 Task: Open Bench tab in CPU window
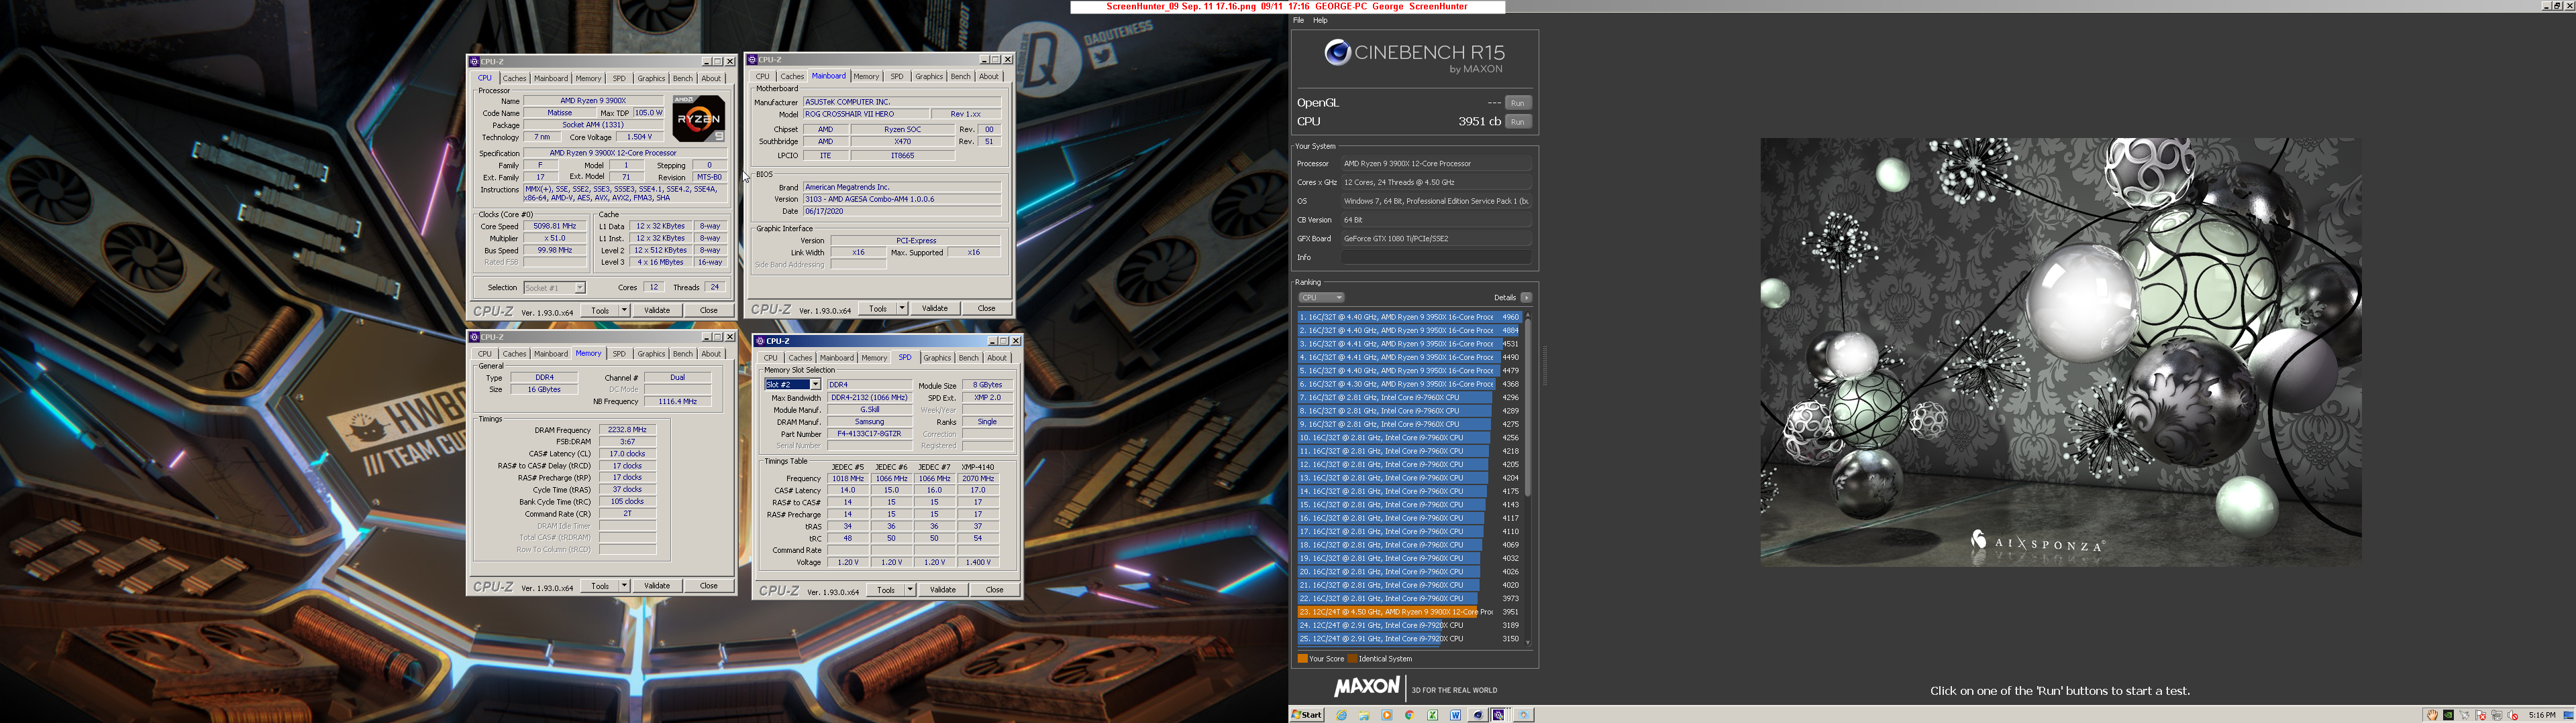click(682, 78)
